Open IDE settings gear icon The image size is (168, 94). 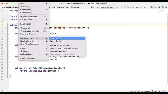162,7
